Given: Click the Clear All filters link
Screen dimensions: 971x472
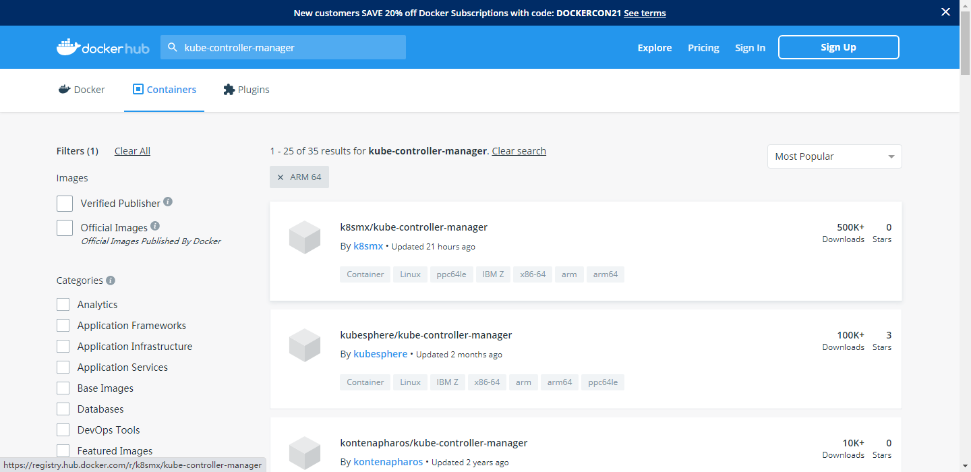Looking at the screenshot, I should pos(131,150).
